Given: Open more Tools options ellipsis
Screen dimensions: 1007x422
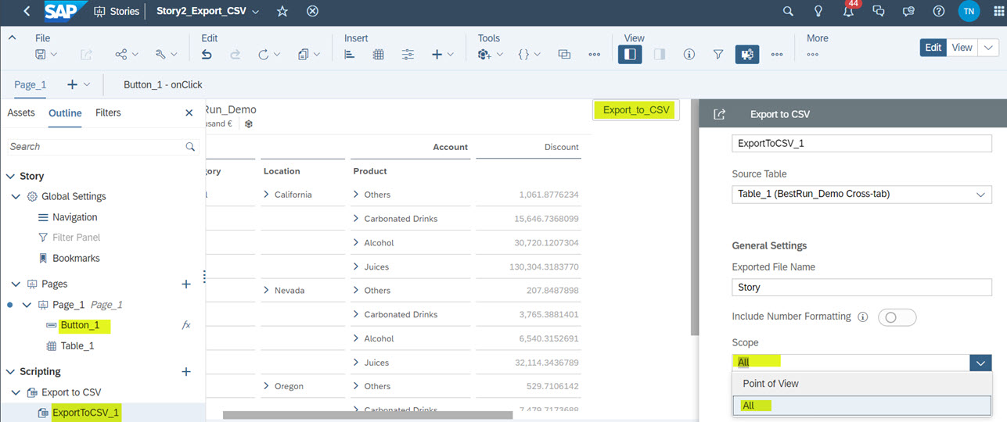Looking at the screenshot, I should (594, 54).
